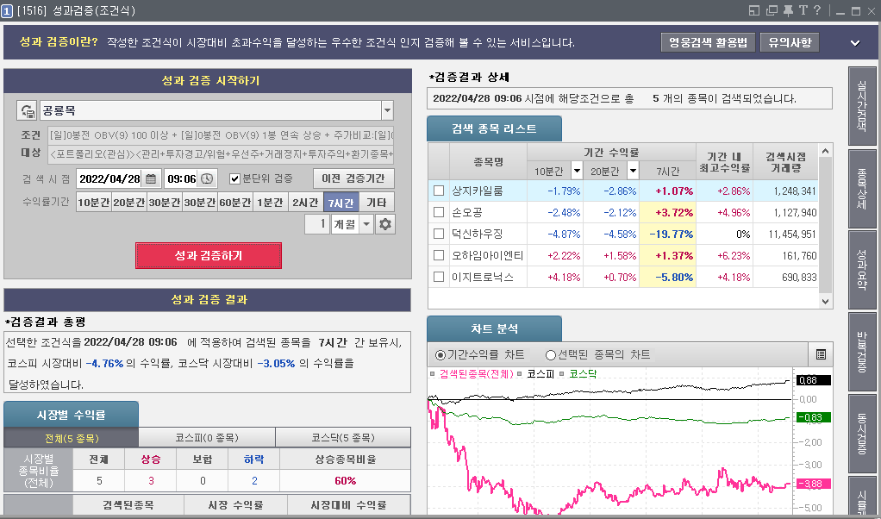Screen dimensions: 881x519
Task: Click the chart data table icon
Action: [x=821, y=354]
